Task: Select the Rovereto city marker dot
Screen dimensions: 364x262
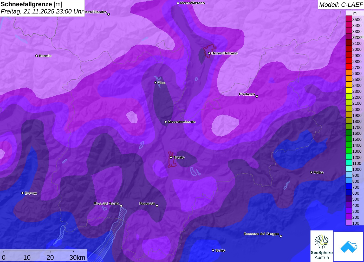Action: coord(157,206)
